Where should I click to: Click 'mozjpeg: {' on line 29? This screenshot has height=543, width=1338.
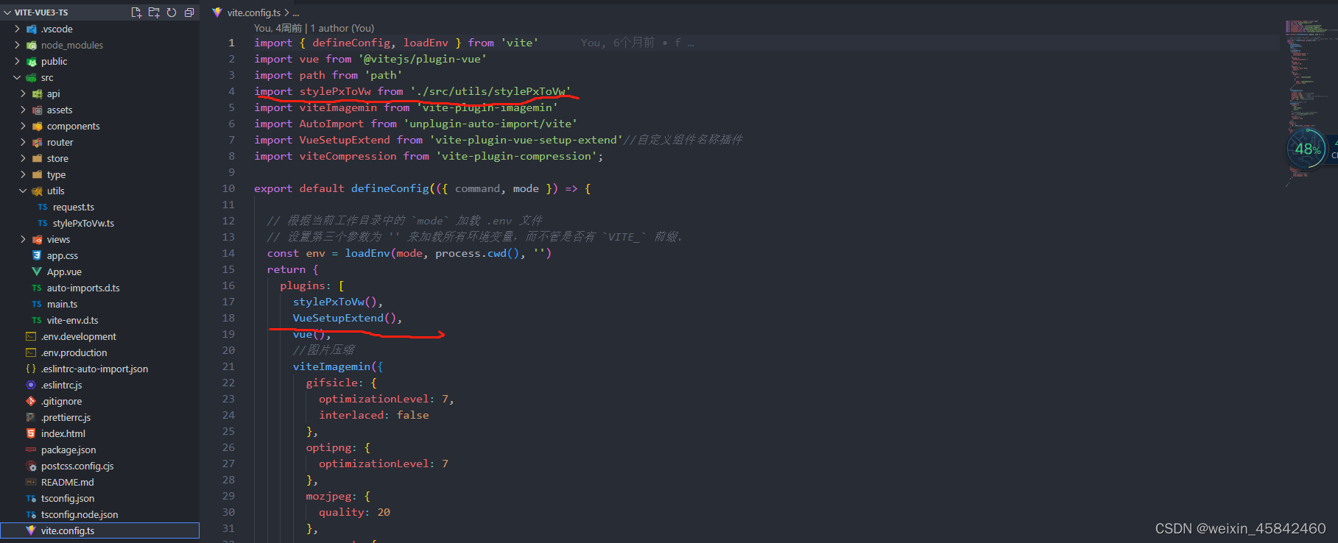pos(338,496)
